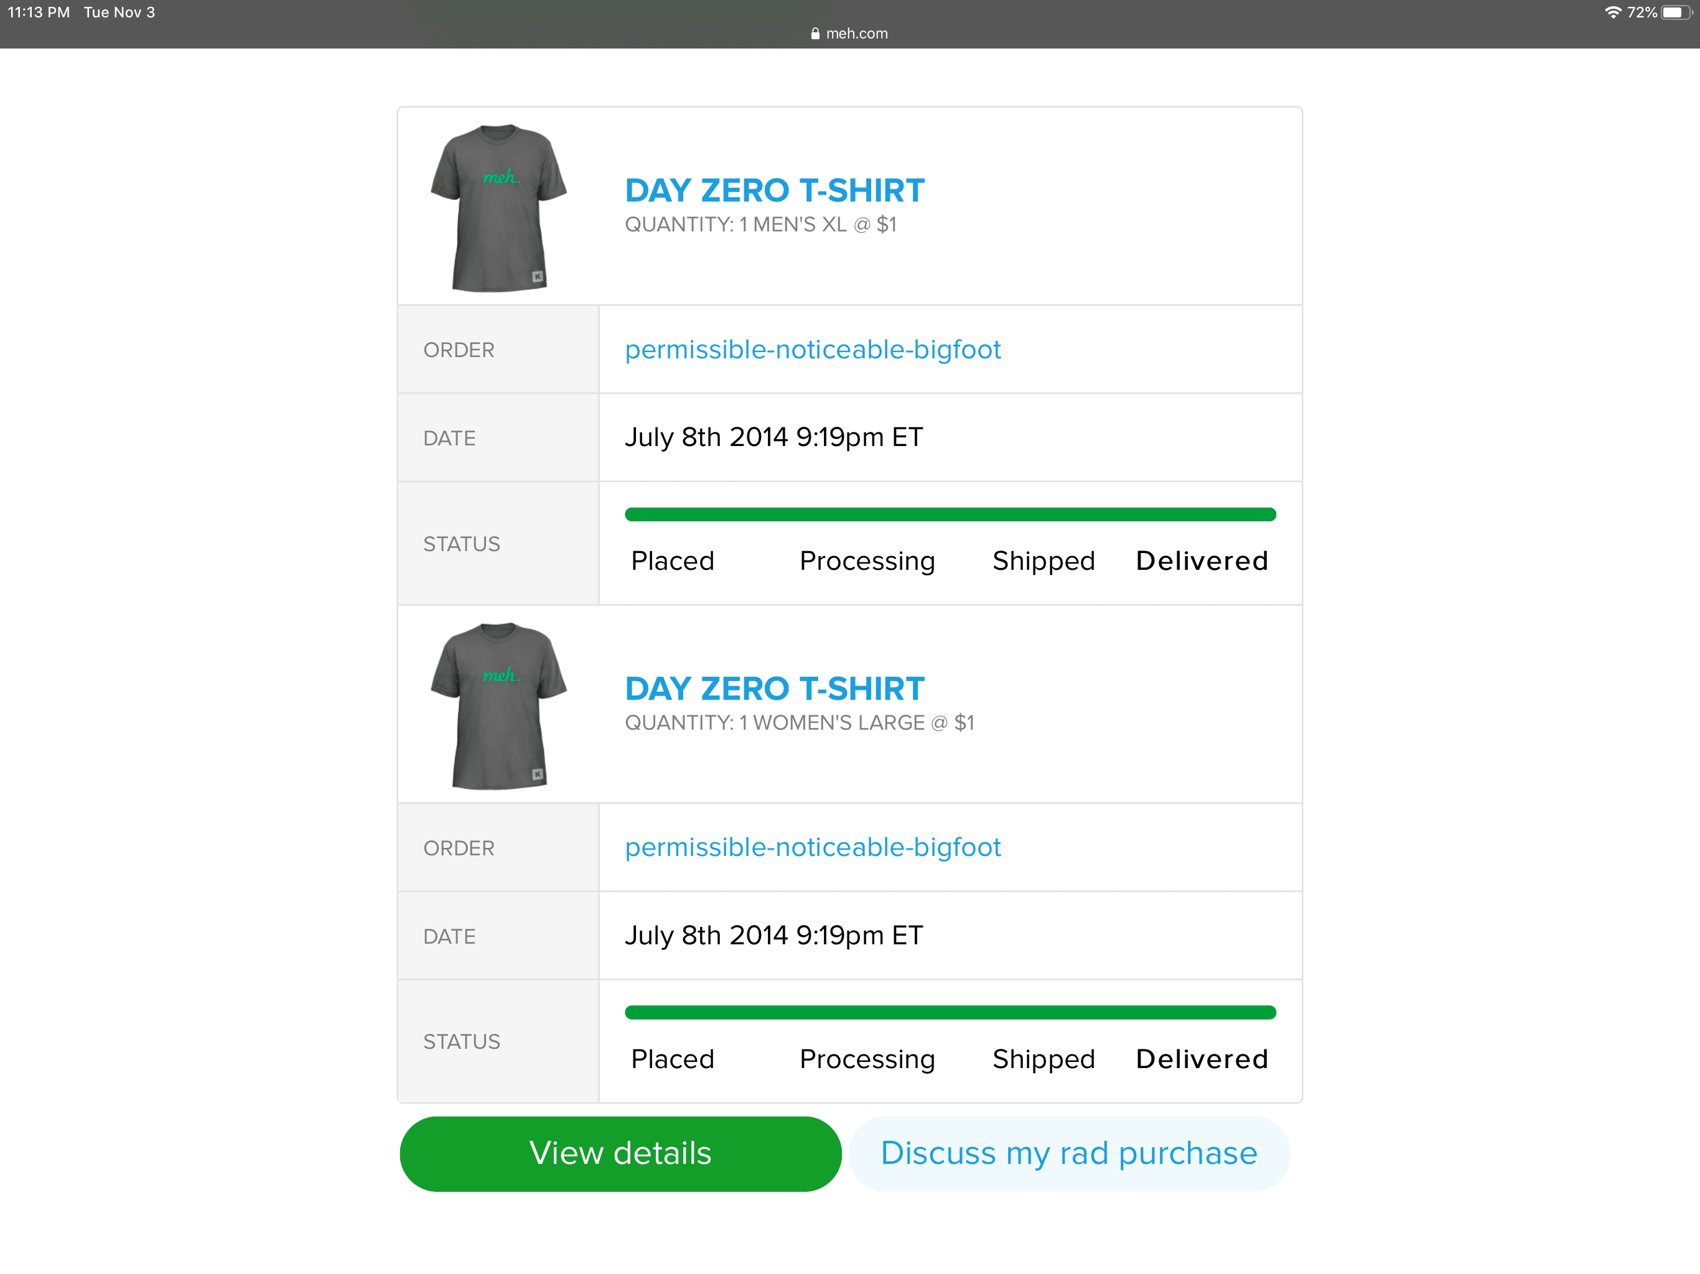Tap the 11:13 PM clock in status bar

click(39, 12)
